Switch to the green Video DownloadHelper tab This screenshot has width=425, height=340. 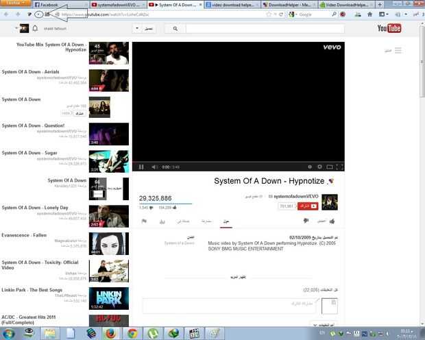click(347, 5)
